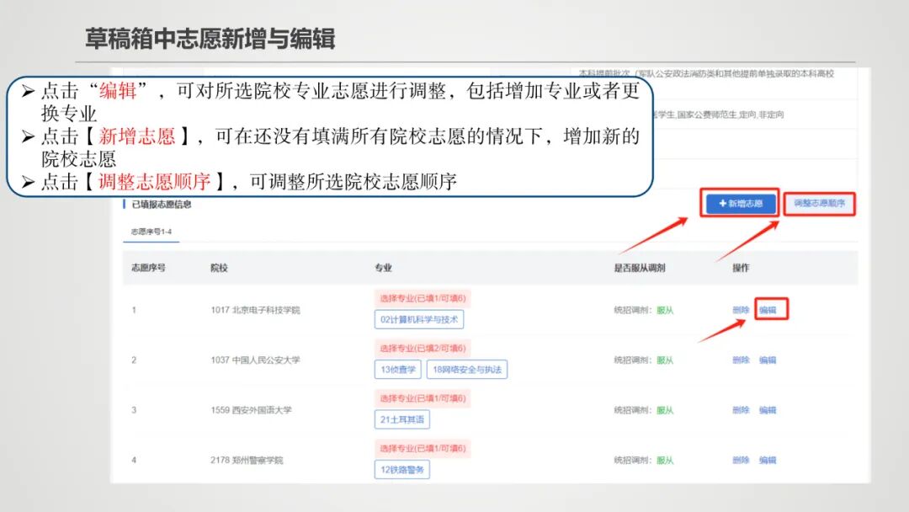Select the 12铁路警务 specialty tag
909x512 pixels.
tap(401, 469)
